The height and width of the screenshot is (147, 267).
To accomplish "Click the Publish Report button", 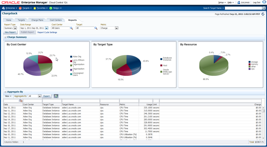I will click(27, 32).
